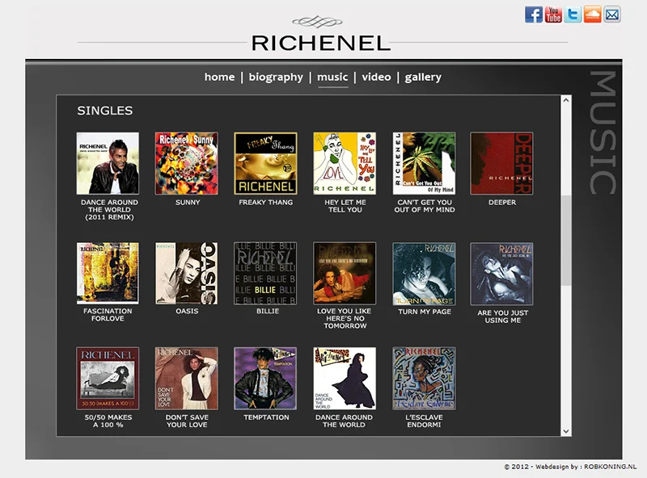Select the Temptation single cover

265,378
